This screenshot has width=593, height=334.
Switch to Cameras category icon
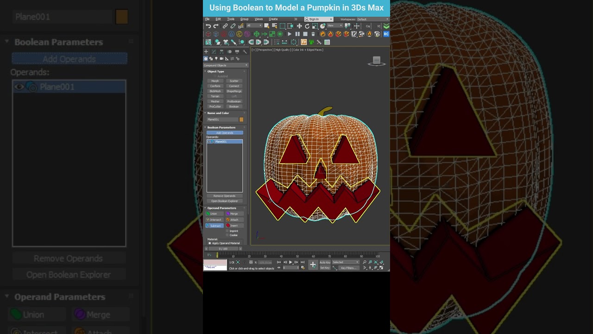[x=221, y=58]
